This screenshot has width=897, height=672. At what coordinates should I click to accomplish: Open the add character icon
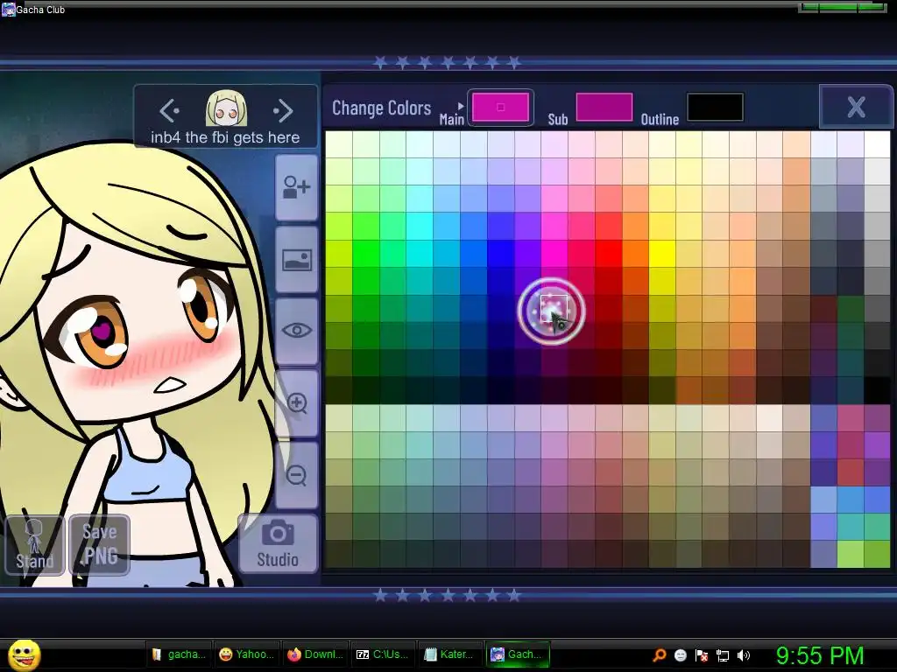(296, 187)
